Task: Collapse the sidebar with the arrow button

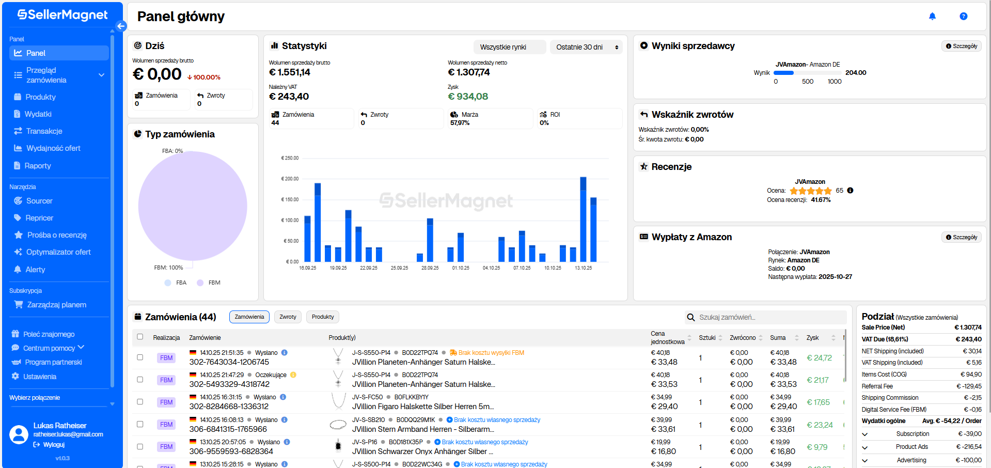Action: 121,26
